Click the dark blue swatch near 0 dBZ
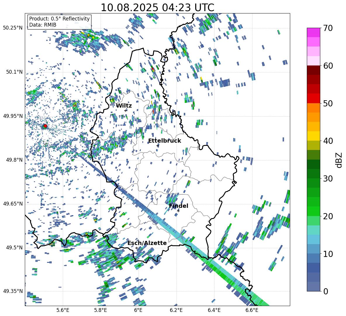 pos(314,267)
